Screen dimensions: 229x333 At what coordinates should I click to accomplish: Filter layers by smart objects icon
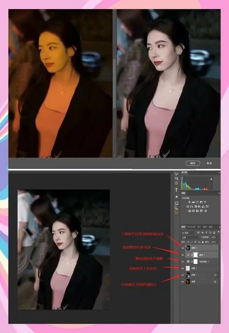point(214,233)
